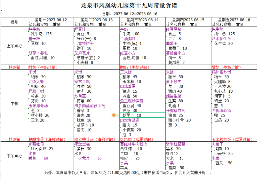The height and width of the screenshot is (180, 270).
Task: Click the 家常豆腐 dish name
Action: coord(82,82)
